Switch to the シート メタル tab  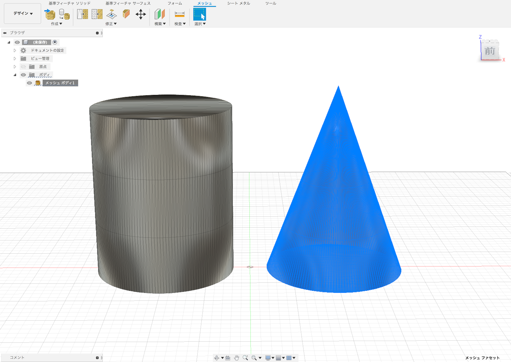pos(238,3)
